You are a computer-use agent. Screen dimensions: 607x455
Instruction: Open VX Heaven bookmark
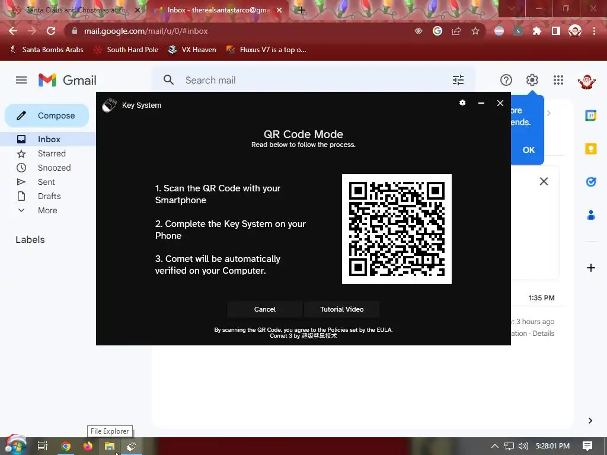193,50
